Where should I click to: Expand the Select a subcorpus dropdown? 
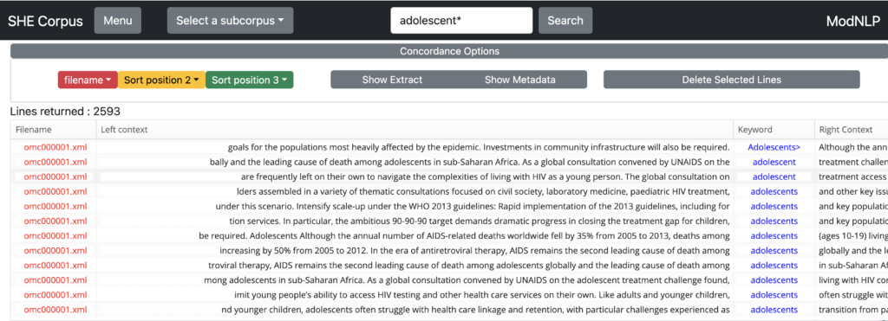point(230,21)
